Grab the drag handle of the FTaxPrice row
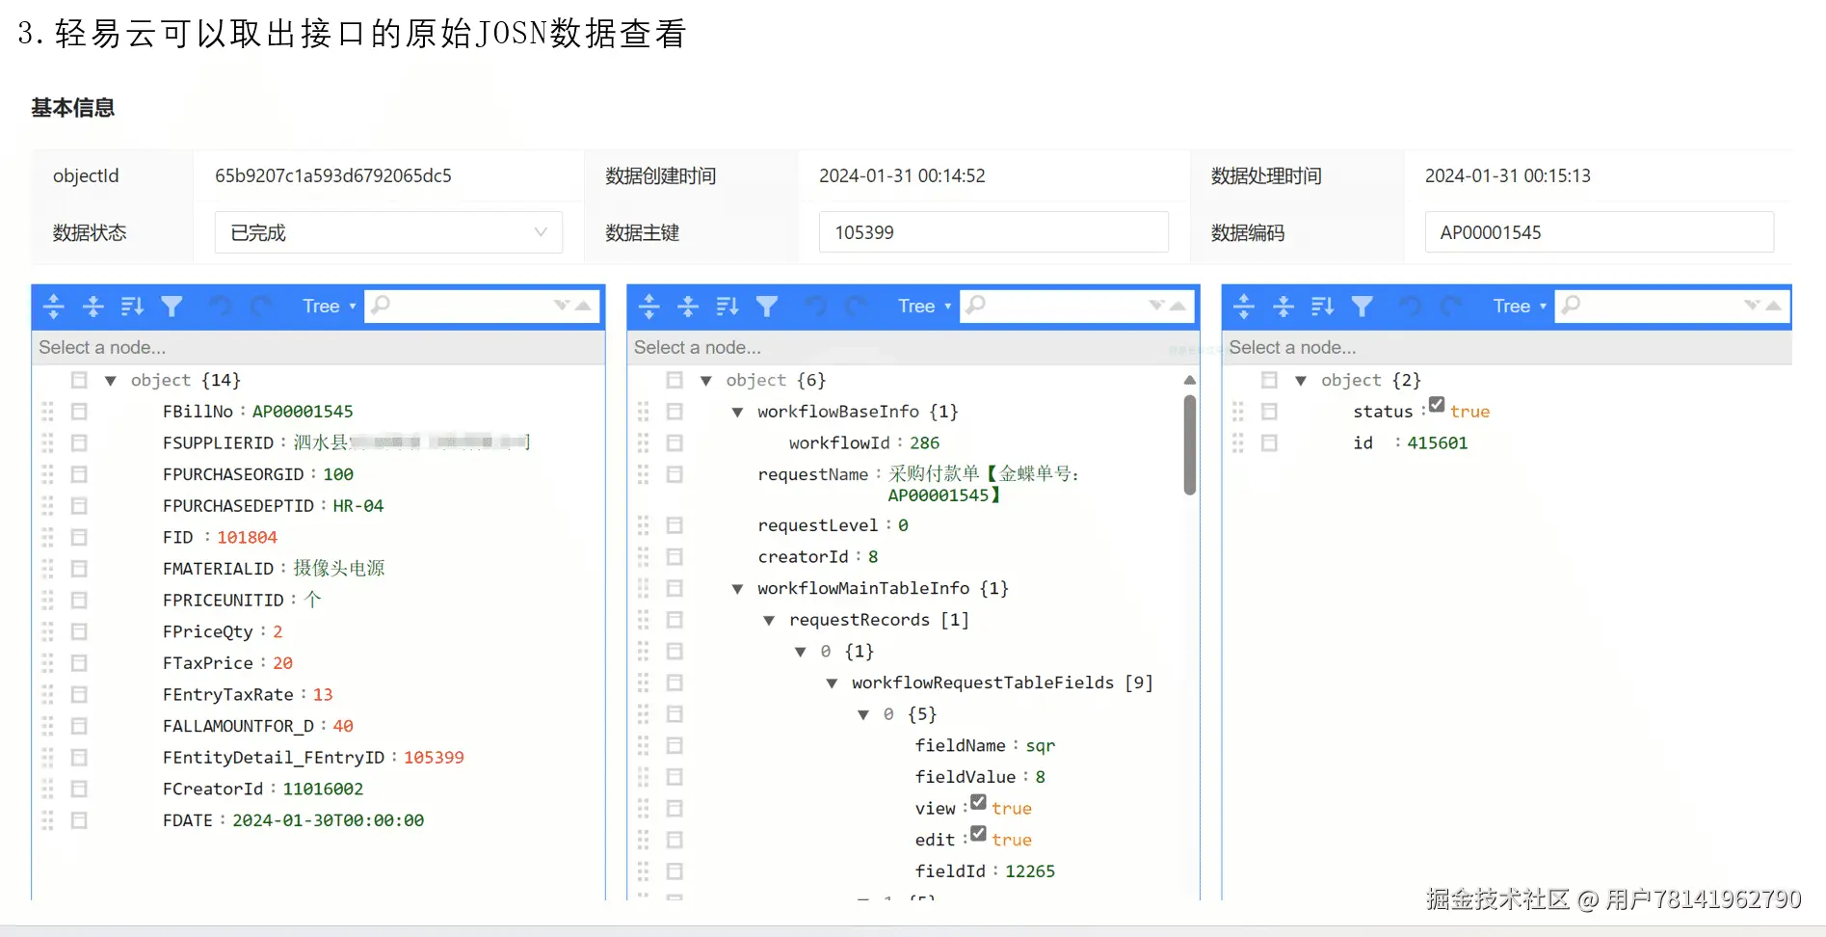Viewport: 1826px width, 937px height. coord(47,663)
